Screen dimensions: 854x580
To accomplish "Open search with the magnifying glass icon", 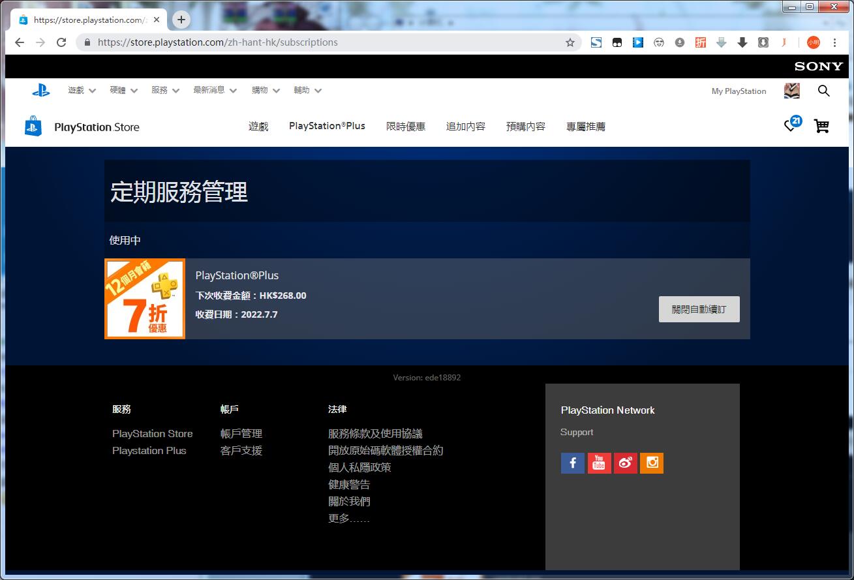I will click(823, 91).
